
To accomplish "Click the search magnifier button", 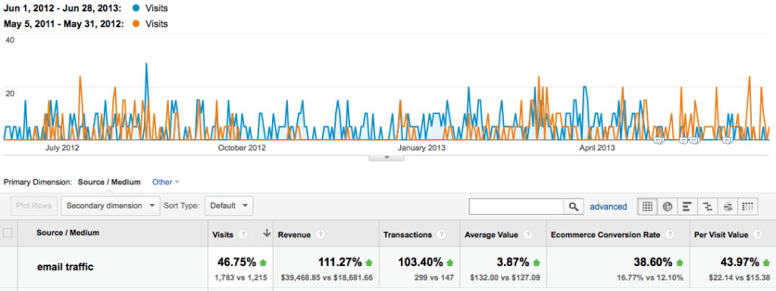I will click(x=573, y=206).
